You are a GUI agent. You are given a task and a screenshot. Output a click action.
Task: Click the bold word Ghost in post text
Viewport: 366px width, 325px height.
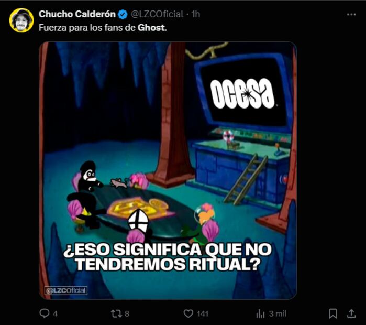click(152, 28)
